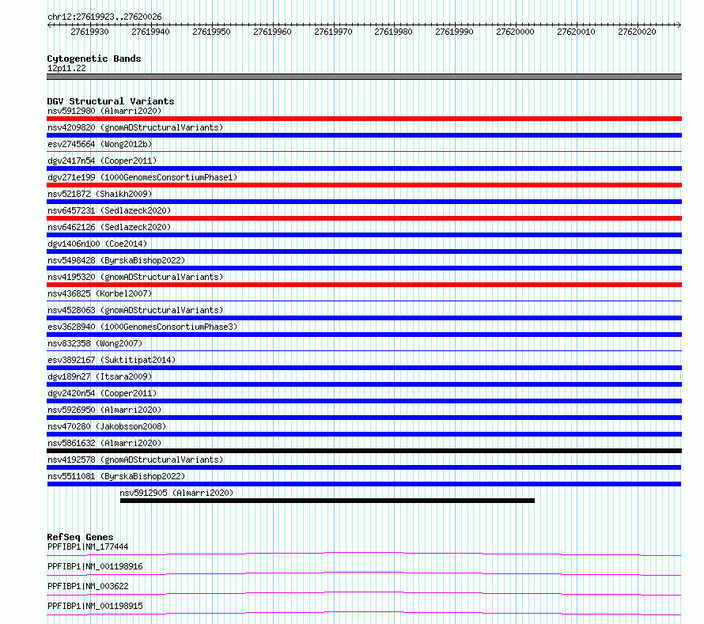Click the nsv5861632 (Almarri2020) label
704x624 pixels.
point(104,443)
